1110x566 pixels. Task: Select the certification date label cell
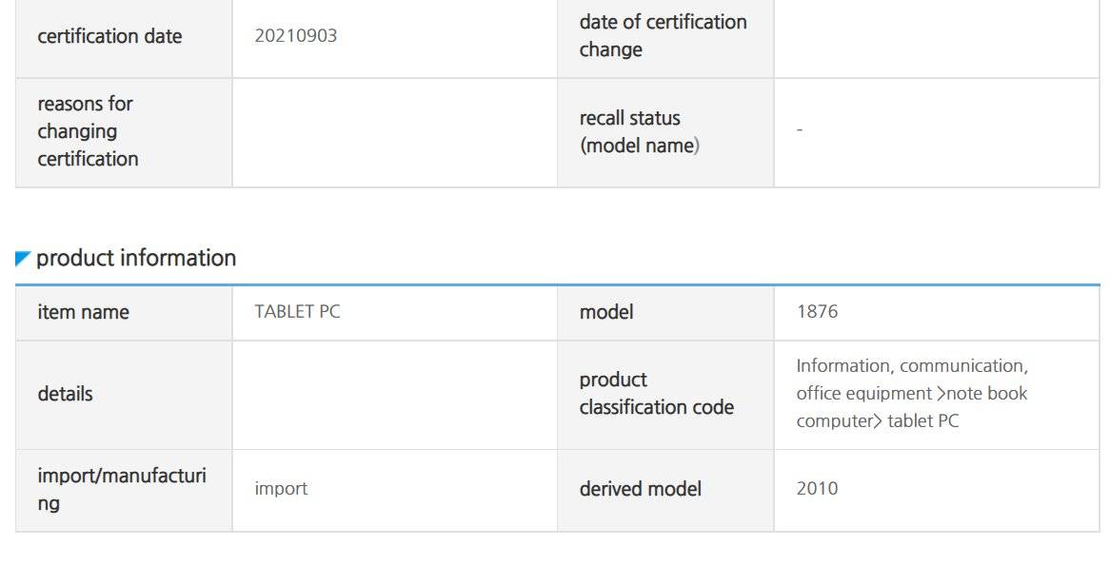point(124,36)
